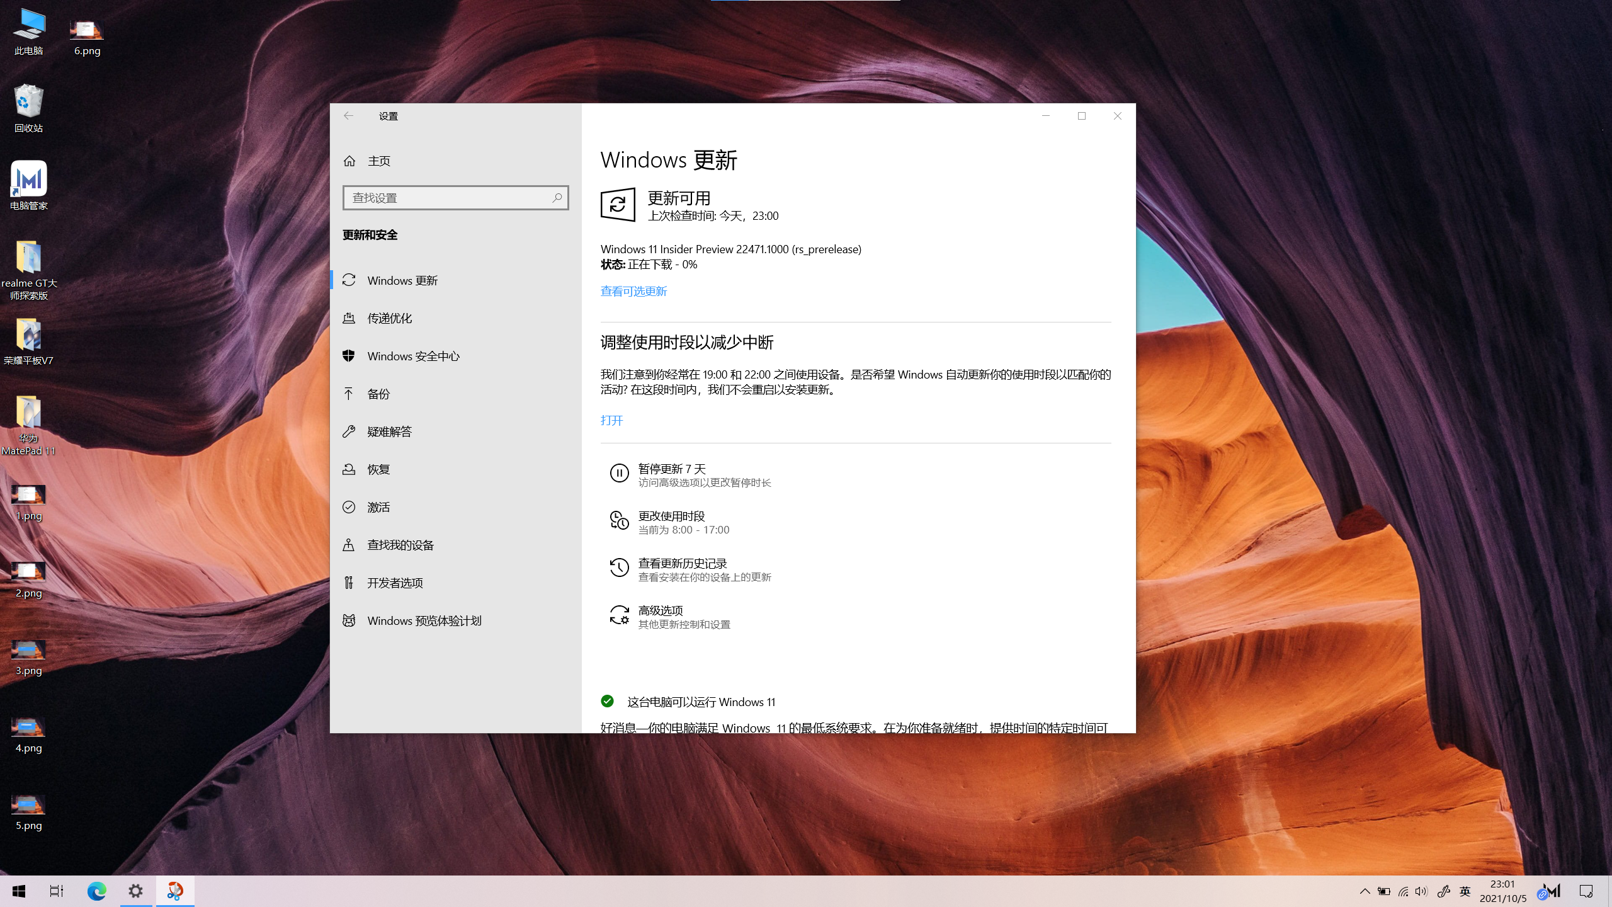The image size is (1612, 907).
Task: Click the clock icon beside 更改使用时段
Action: click(x=619, y=520)
